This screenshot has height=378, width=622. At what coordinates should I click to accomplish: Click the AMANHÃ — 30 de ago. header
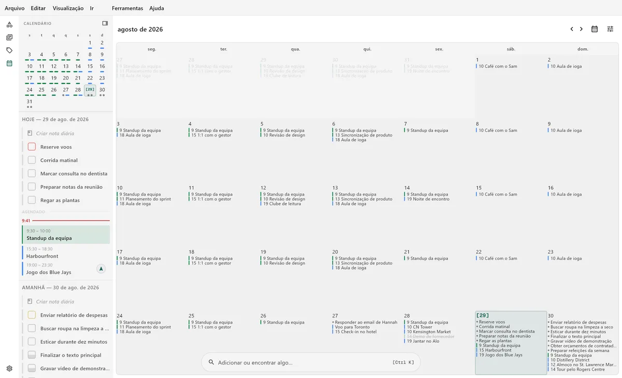point(60,287)
